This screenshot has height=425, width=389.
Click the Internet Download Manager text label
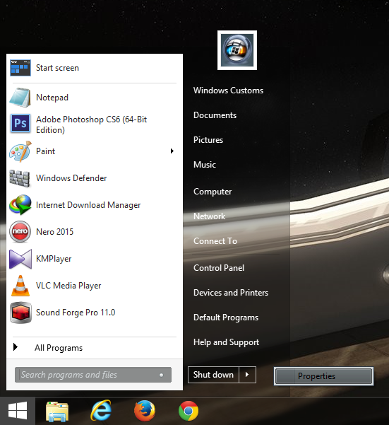coord(88,205)
